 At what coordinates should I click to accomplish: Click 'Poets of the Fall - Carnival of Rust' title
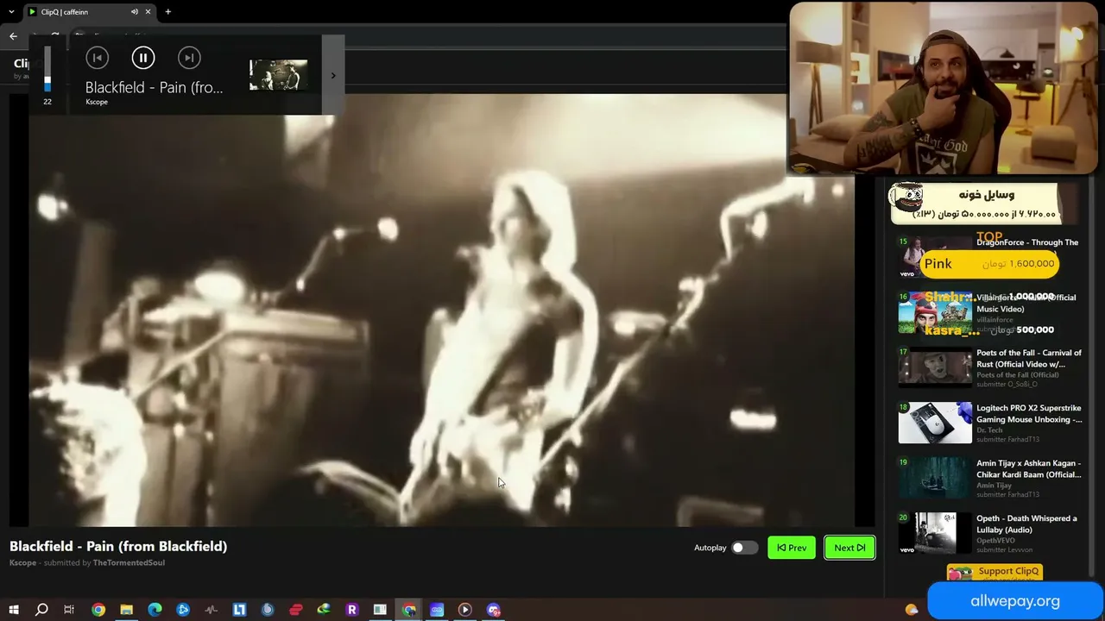1029,359
